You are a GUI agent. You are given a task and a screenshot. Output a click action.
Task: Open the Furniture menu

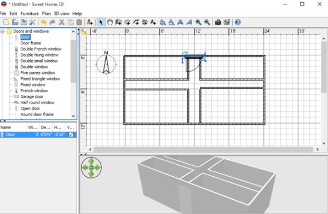30,14
